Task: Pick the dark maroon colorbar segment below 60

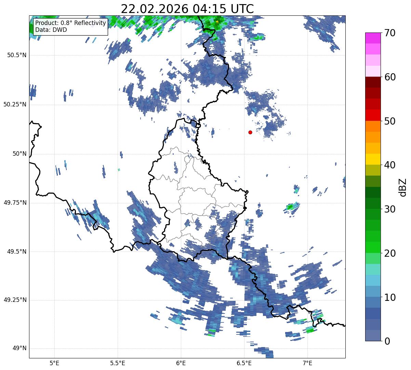Action: point(373,82)
